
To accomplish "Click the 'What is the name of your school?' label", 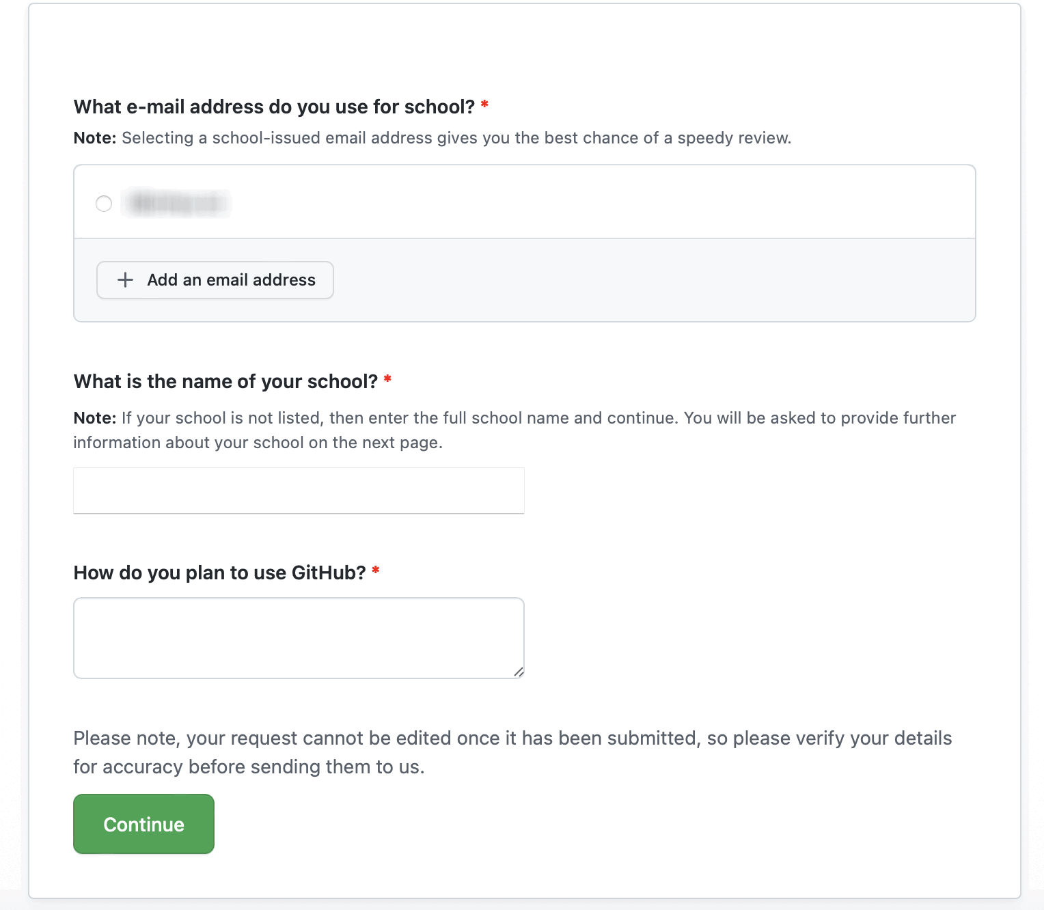I will pos(225,381).
